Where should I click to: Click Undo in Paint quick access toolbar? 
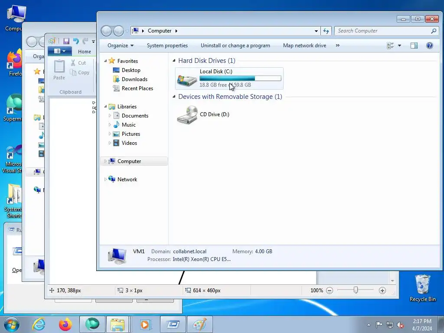tap(76, 41)
